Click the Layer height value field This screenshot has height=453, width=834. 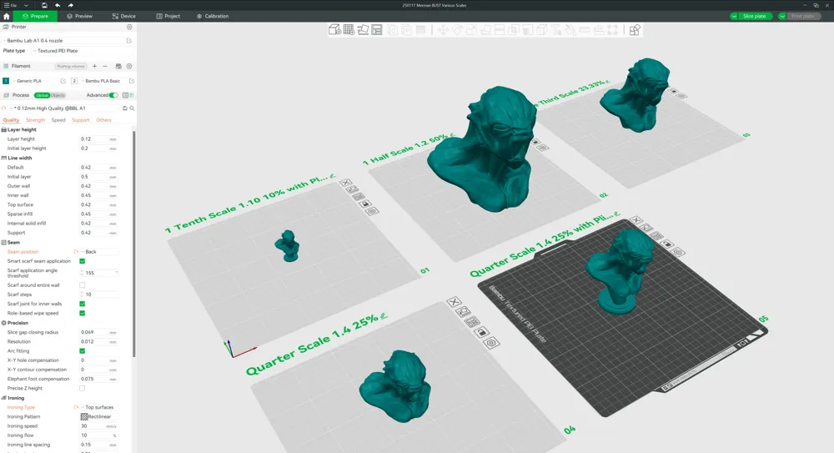click(99, 139)
